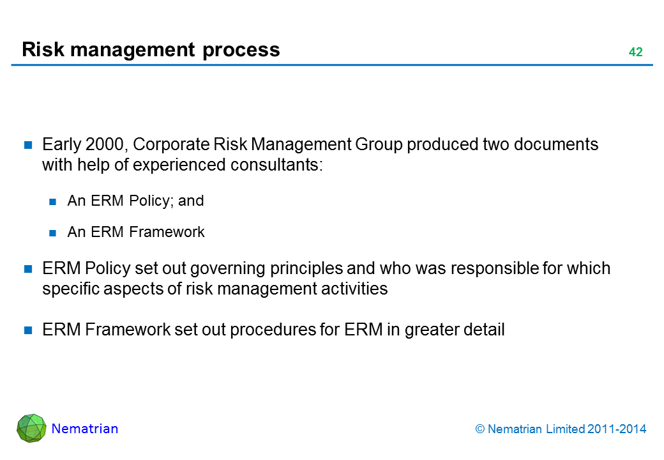Click the line 'with help of experienced consultants:'

point(183,165)
